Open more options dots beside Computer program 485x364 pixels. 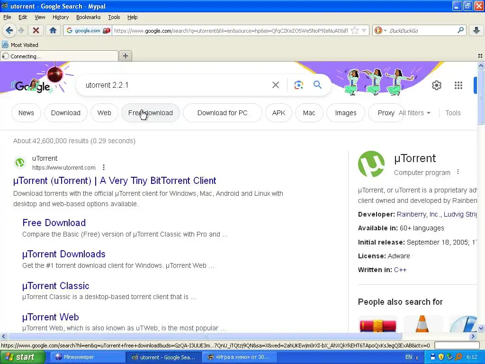(x=458, y=172)
